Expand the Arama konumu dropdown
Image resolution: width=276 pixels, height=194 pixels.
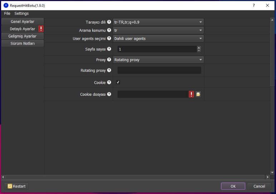pyautogui.click(x=158, y=30)
